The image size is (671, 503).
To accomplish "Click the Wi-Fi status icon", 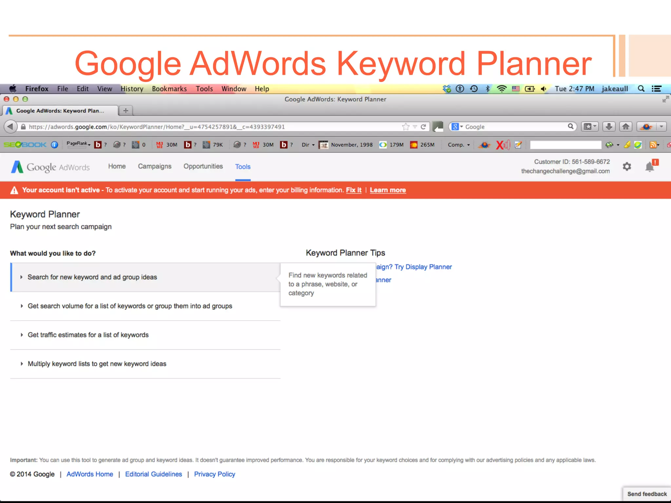I will (x=502, y=88).
